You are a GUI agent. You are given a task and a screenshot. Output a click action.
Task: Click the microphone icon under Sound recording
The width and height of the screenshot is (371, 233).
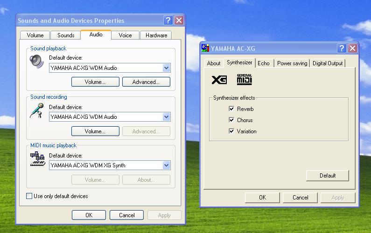37,110
